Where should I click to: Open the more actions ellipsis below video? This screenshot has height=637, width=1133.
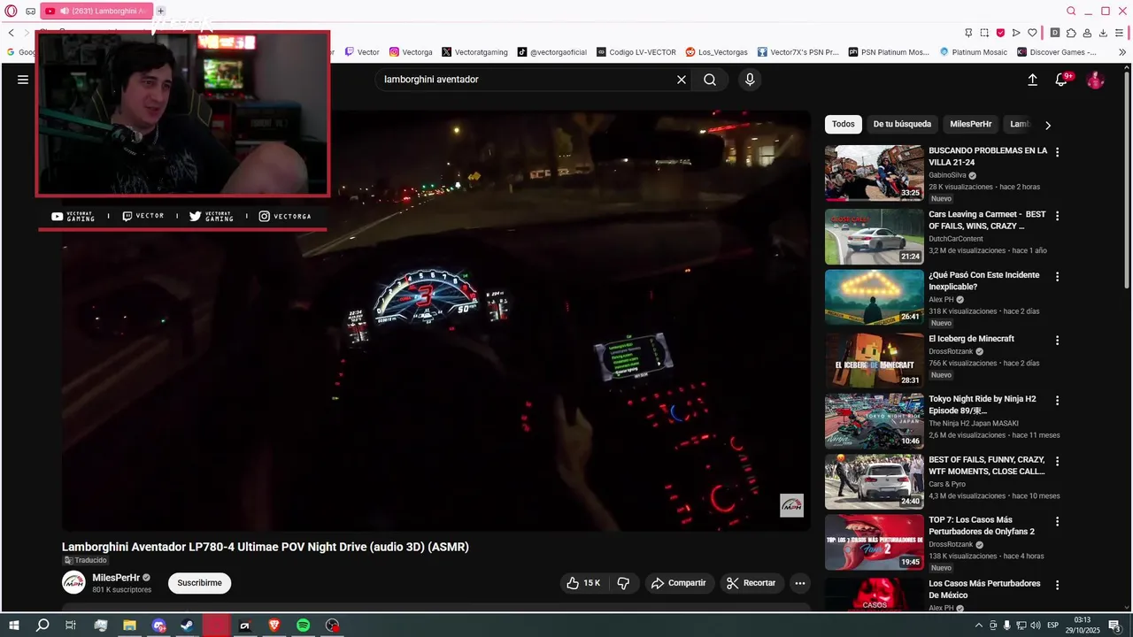click(x=800, y=583)
